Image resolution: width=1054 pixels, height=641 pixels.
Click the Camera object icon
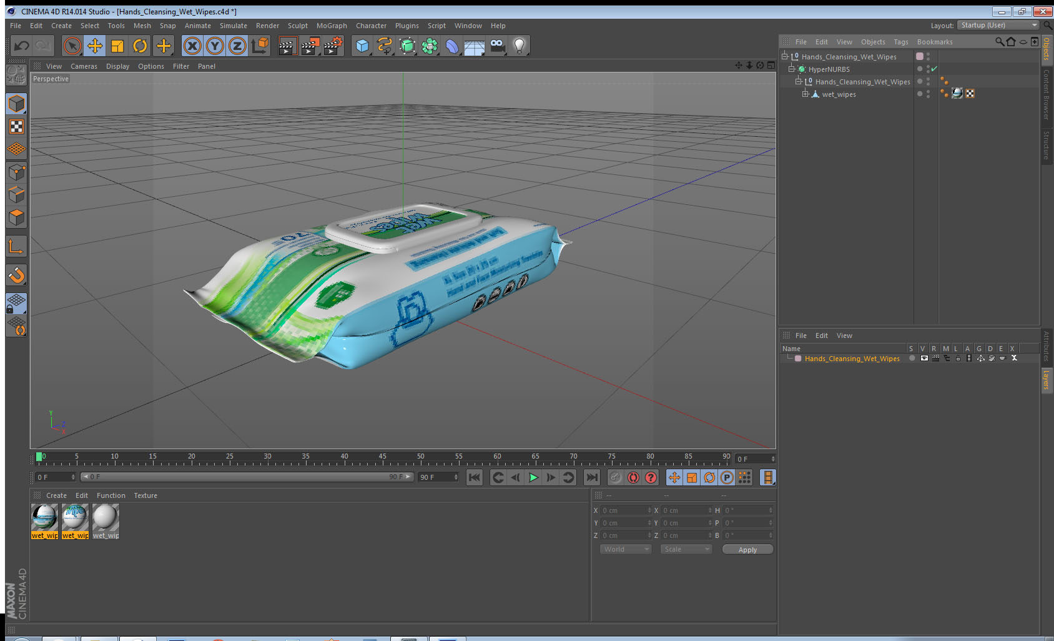[497, 46]
